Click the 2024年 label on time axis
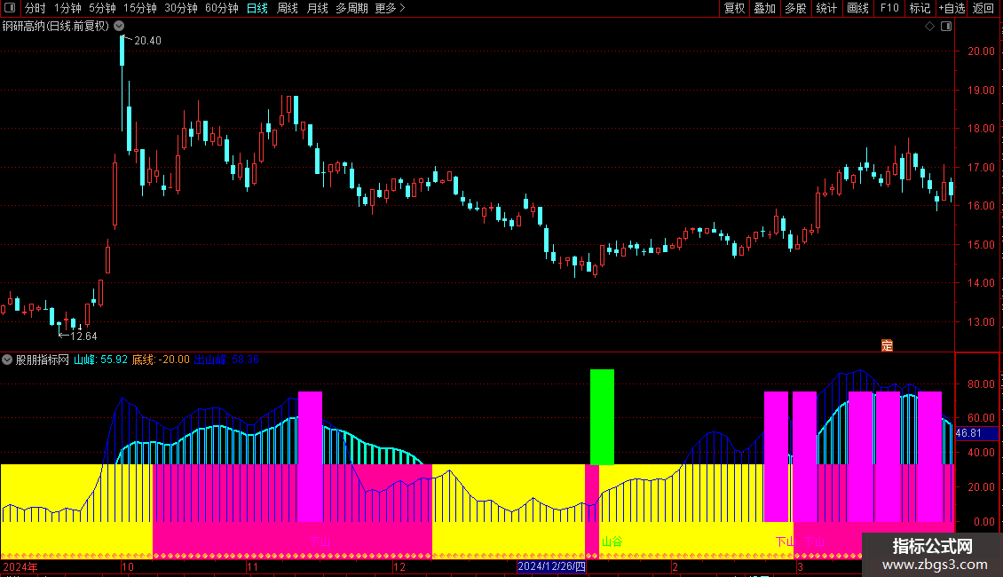 20,566
